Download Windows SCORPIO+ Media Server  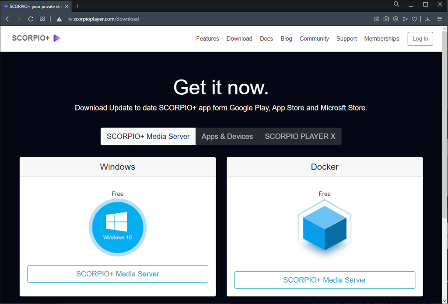[117, 274]
